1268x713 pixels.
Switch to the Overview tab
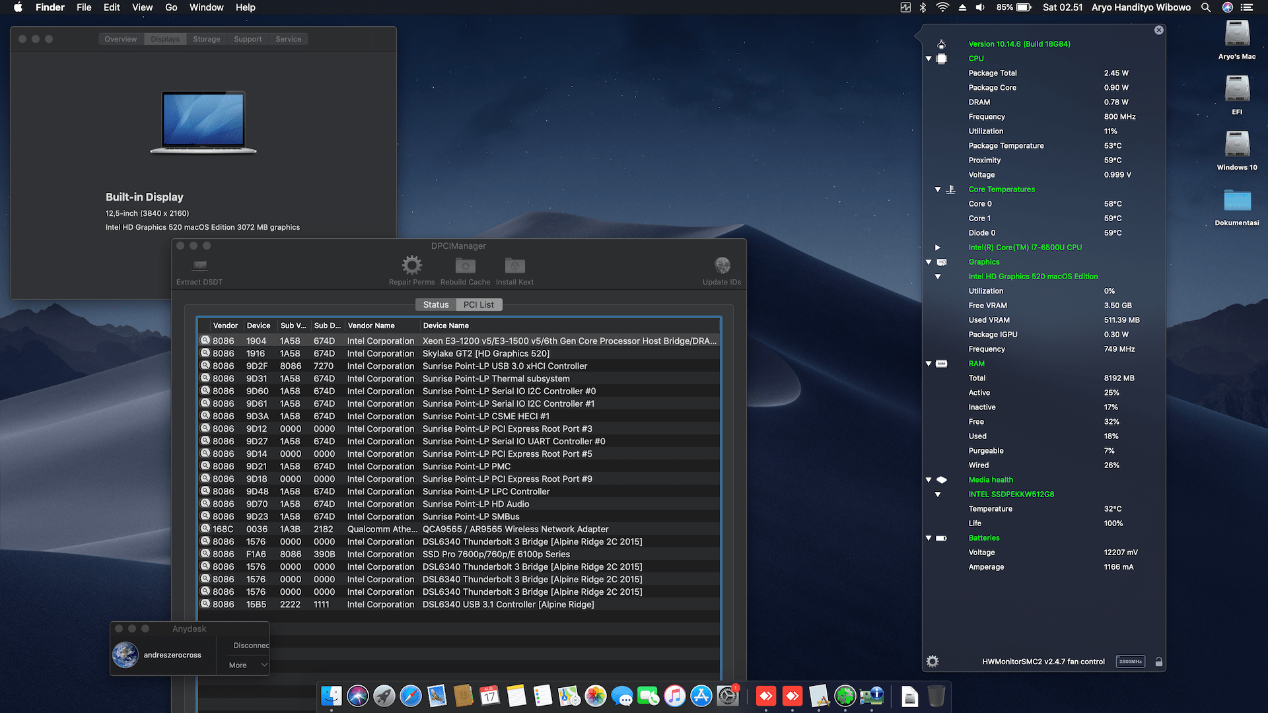point(121,39)
